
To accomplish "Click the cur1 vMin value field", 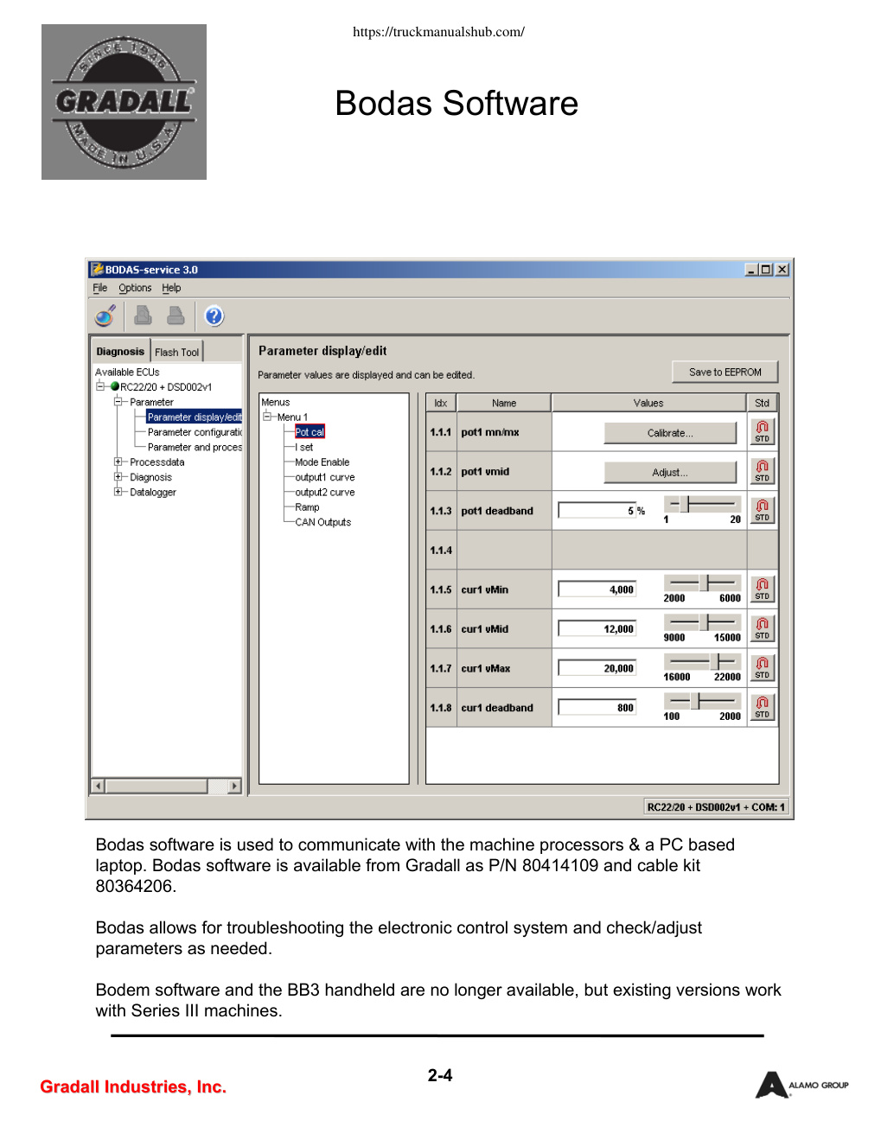I will (597, 589).
